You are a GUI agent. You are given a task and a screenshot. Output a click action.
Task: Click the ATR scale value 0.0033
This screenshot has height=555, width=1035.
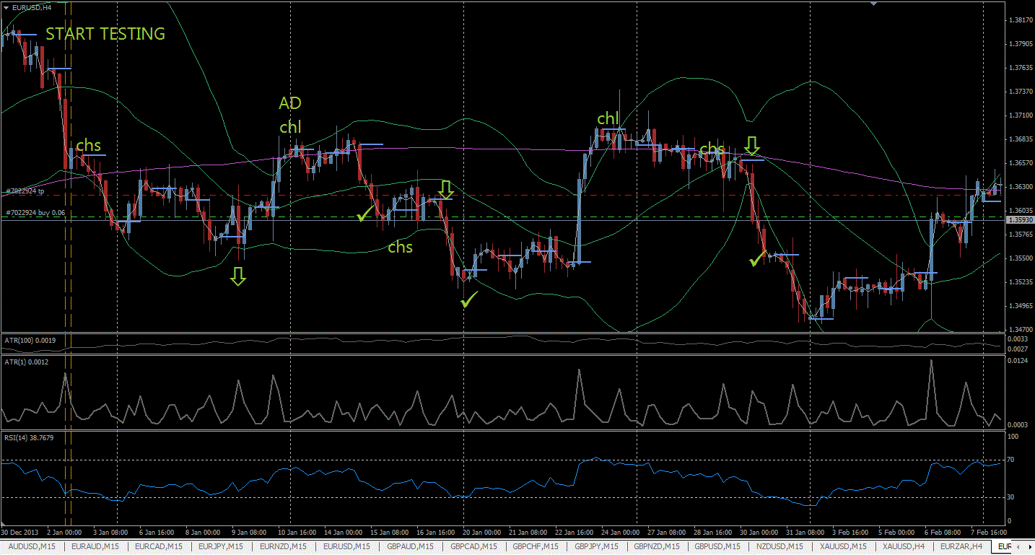[x=1018, y=338]
